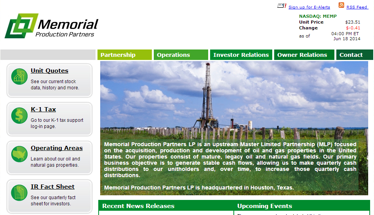Click the Unit Quotes chart icon
The width and height of the screenshot is (374, 215).
[x=19, y=76]
